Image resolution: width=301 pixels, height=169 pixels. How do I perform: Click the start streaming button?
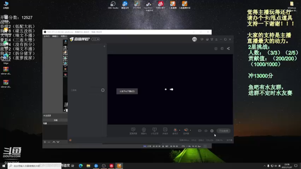point(223,131)
